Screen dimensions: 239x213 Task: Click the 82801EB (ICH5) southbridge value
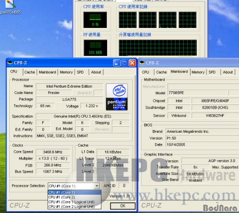pyautogui.click(x=215, y=108)
